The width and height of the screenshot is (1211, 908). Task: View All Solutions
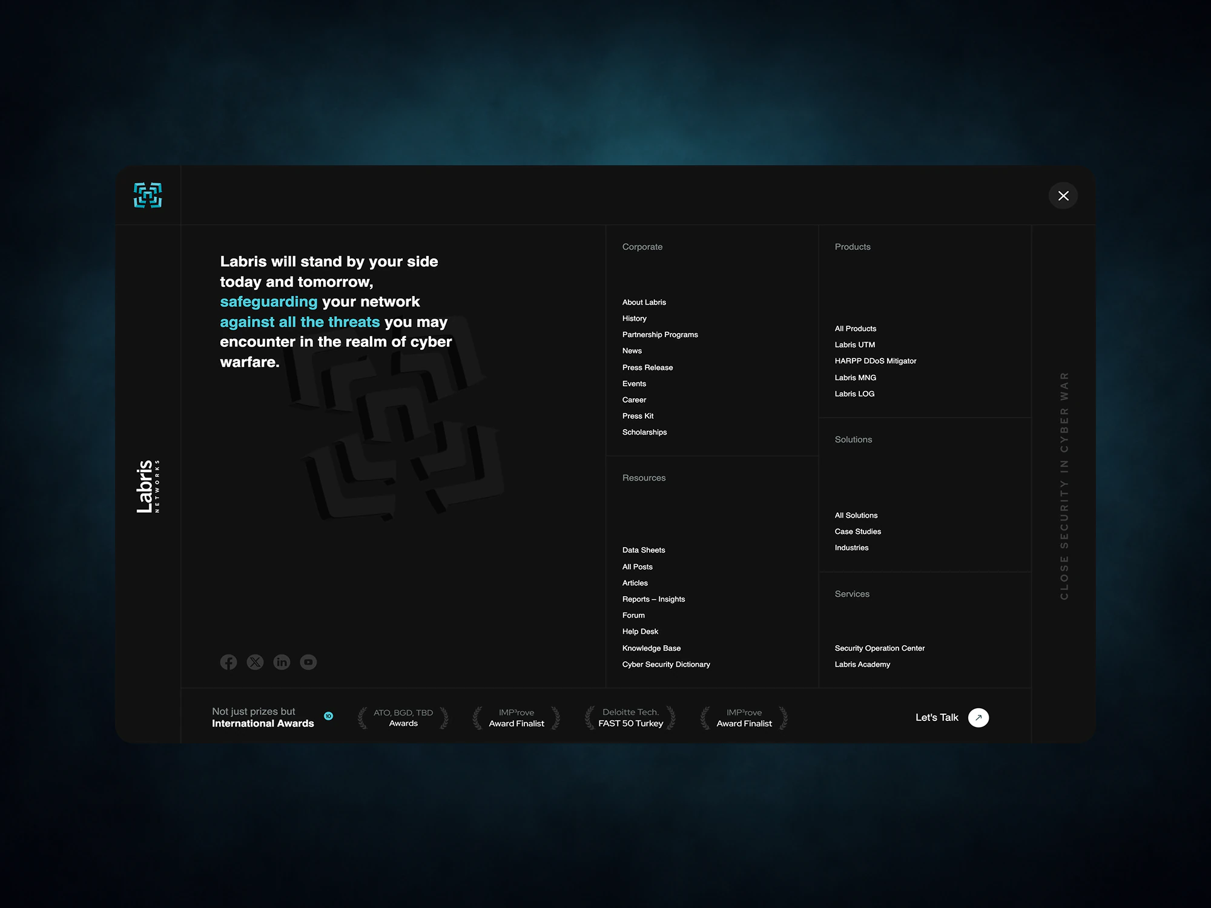click(856, 515)
